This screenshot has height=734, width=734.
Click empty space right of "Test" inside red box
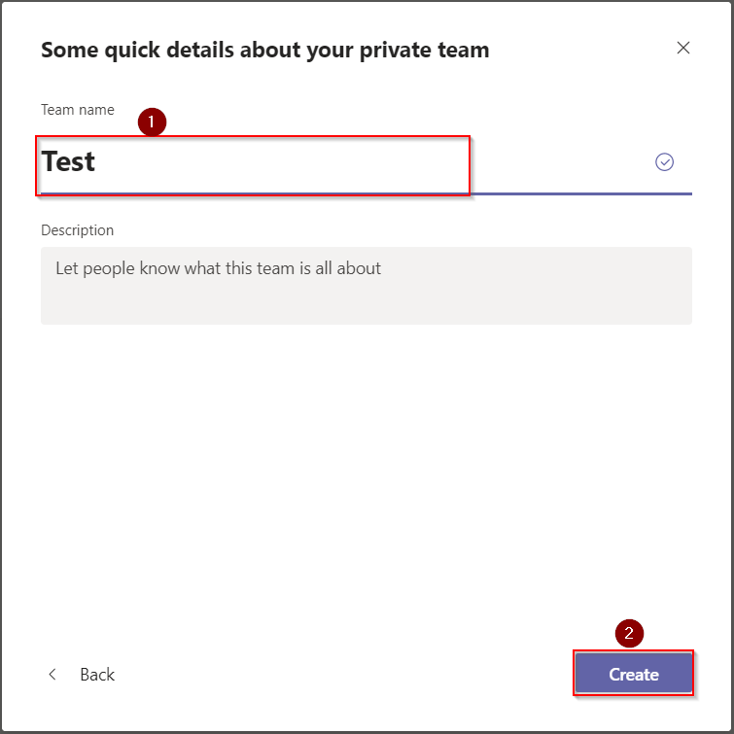pyautogui.click(x=292, y=163)
